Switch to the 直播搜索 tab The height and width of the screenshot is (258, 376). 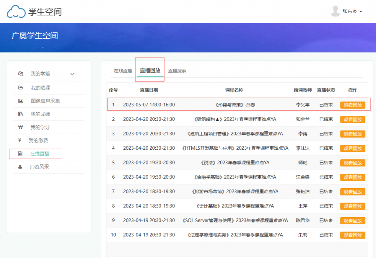[x=177, y=71]
